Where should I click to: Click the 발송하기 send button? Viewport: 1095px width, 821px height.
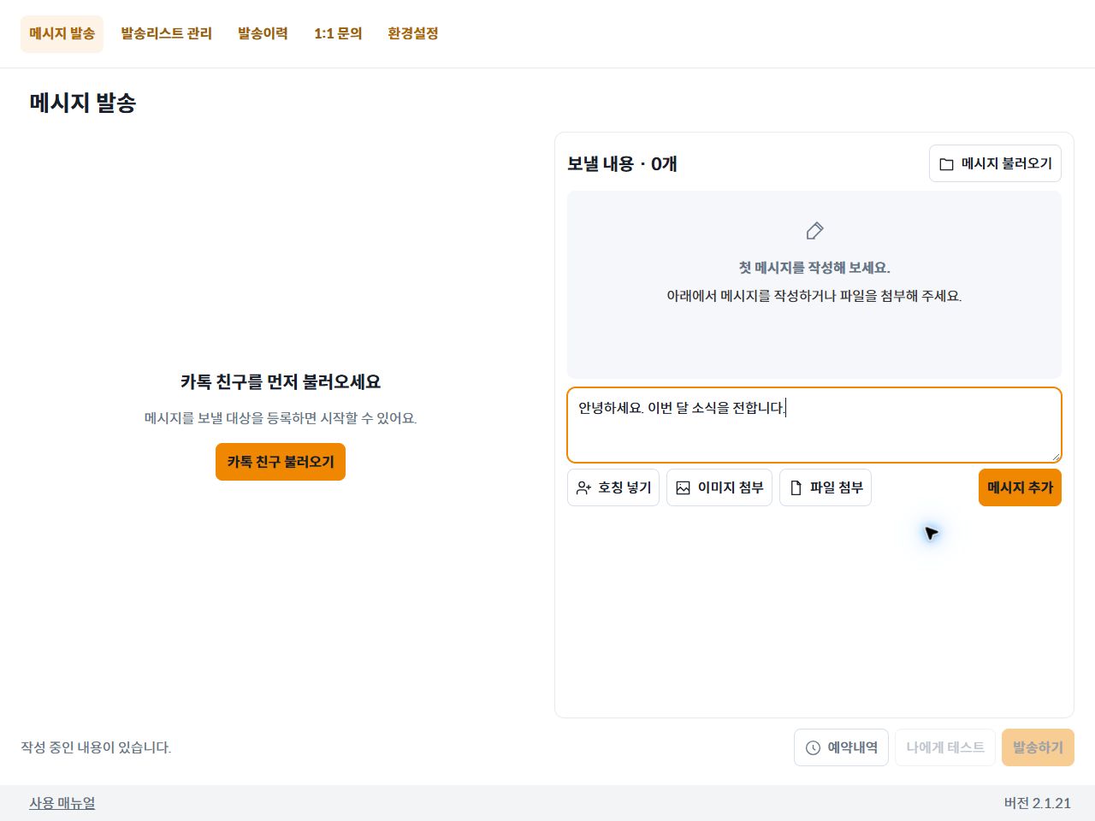[1038, 747]
